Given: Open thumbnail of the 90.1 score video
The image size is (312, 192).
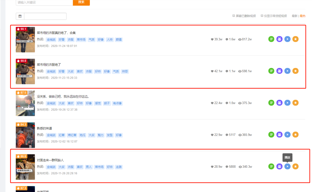Looking at the screenshot, I should (x=25, y=40).
